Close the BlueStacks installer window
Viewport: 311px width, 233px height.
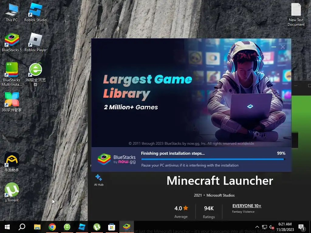click(283, 47)
